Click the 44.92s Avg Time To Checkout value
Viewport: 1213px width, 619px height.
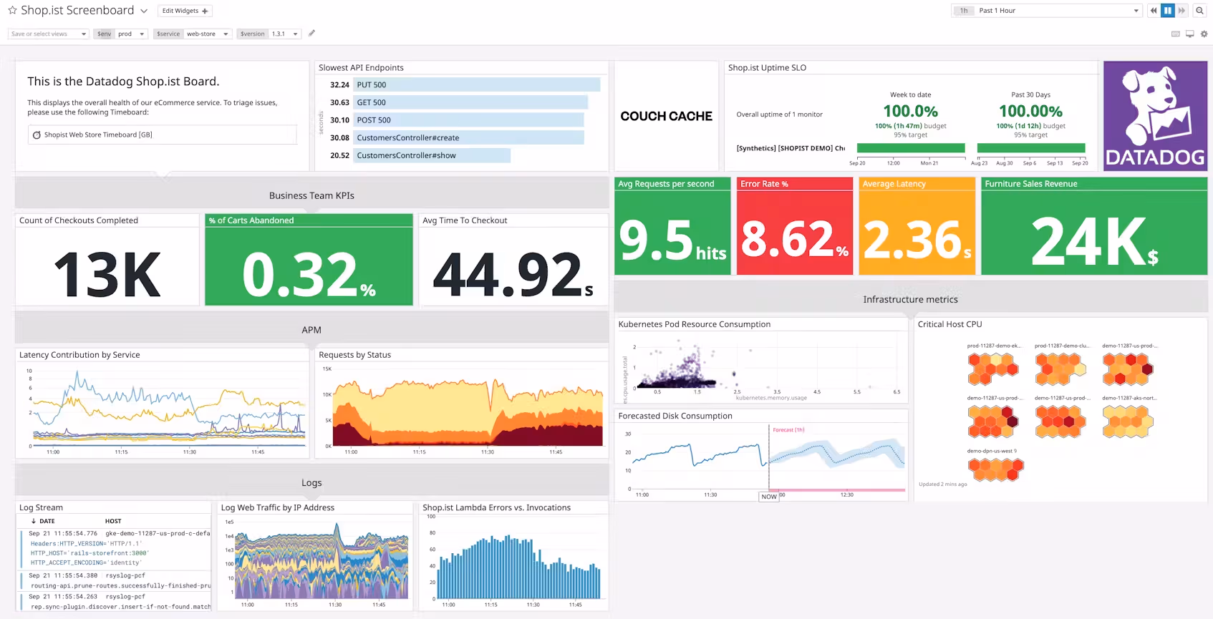513,274
